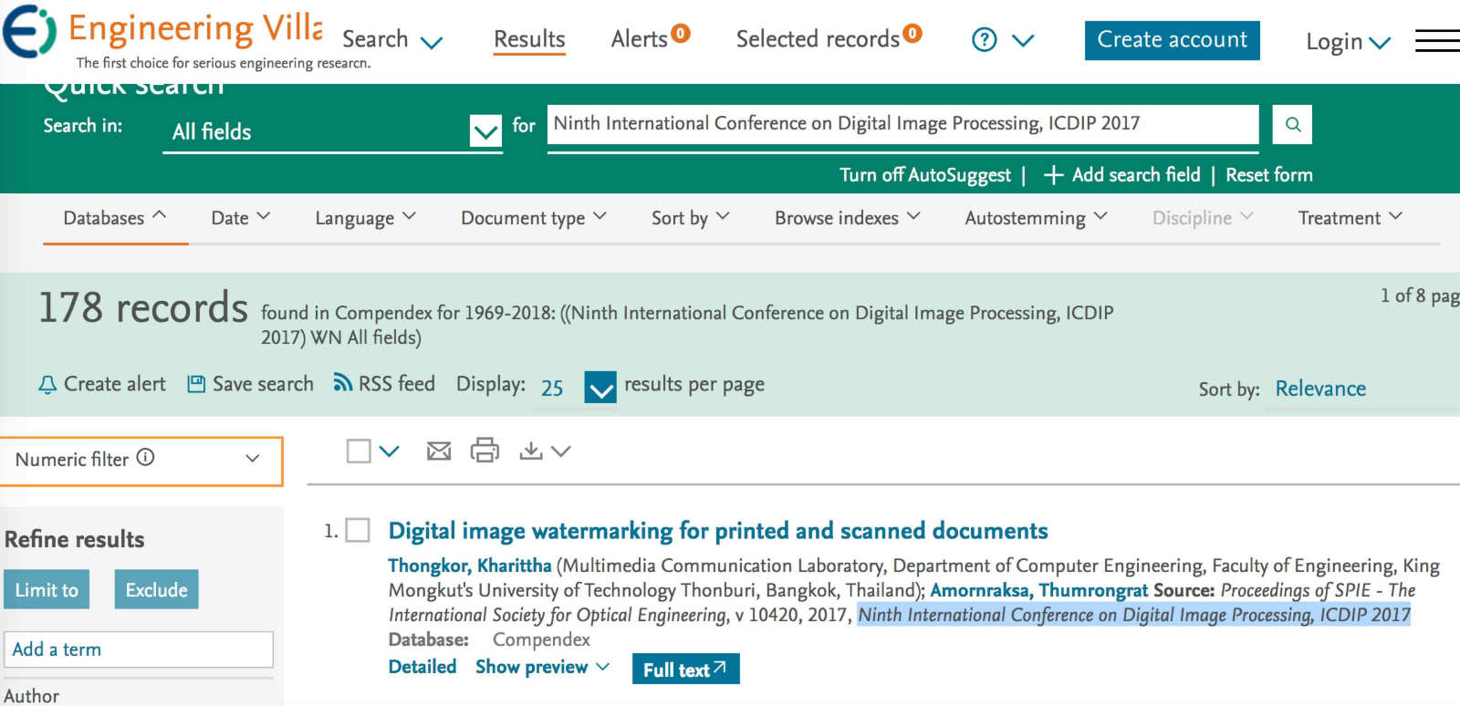
Task: Click the Numeric filter info icon
Action: (145, 457)
